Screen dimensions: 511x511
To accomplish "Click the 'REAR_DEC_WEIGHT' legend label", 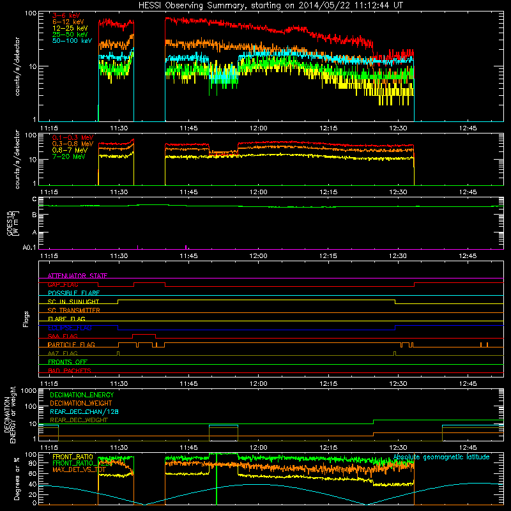I will pos(79,420).
